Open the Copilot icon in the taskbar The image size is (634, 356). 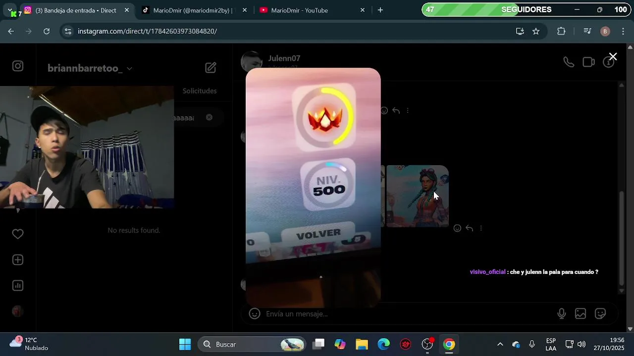click(x=340, y=344)
